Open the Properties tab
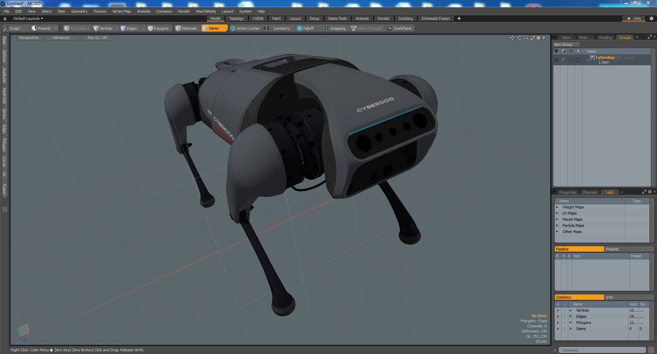The width and height of the screenshot is (657, 354). (x=567, y=192)
